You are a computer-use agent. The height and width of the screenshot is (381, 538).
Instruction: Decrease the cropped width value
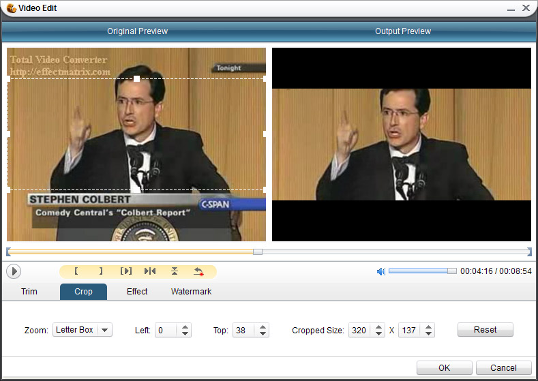[x=378, y=333]
